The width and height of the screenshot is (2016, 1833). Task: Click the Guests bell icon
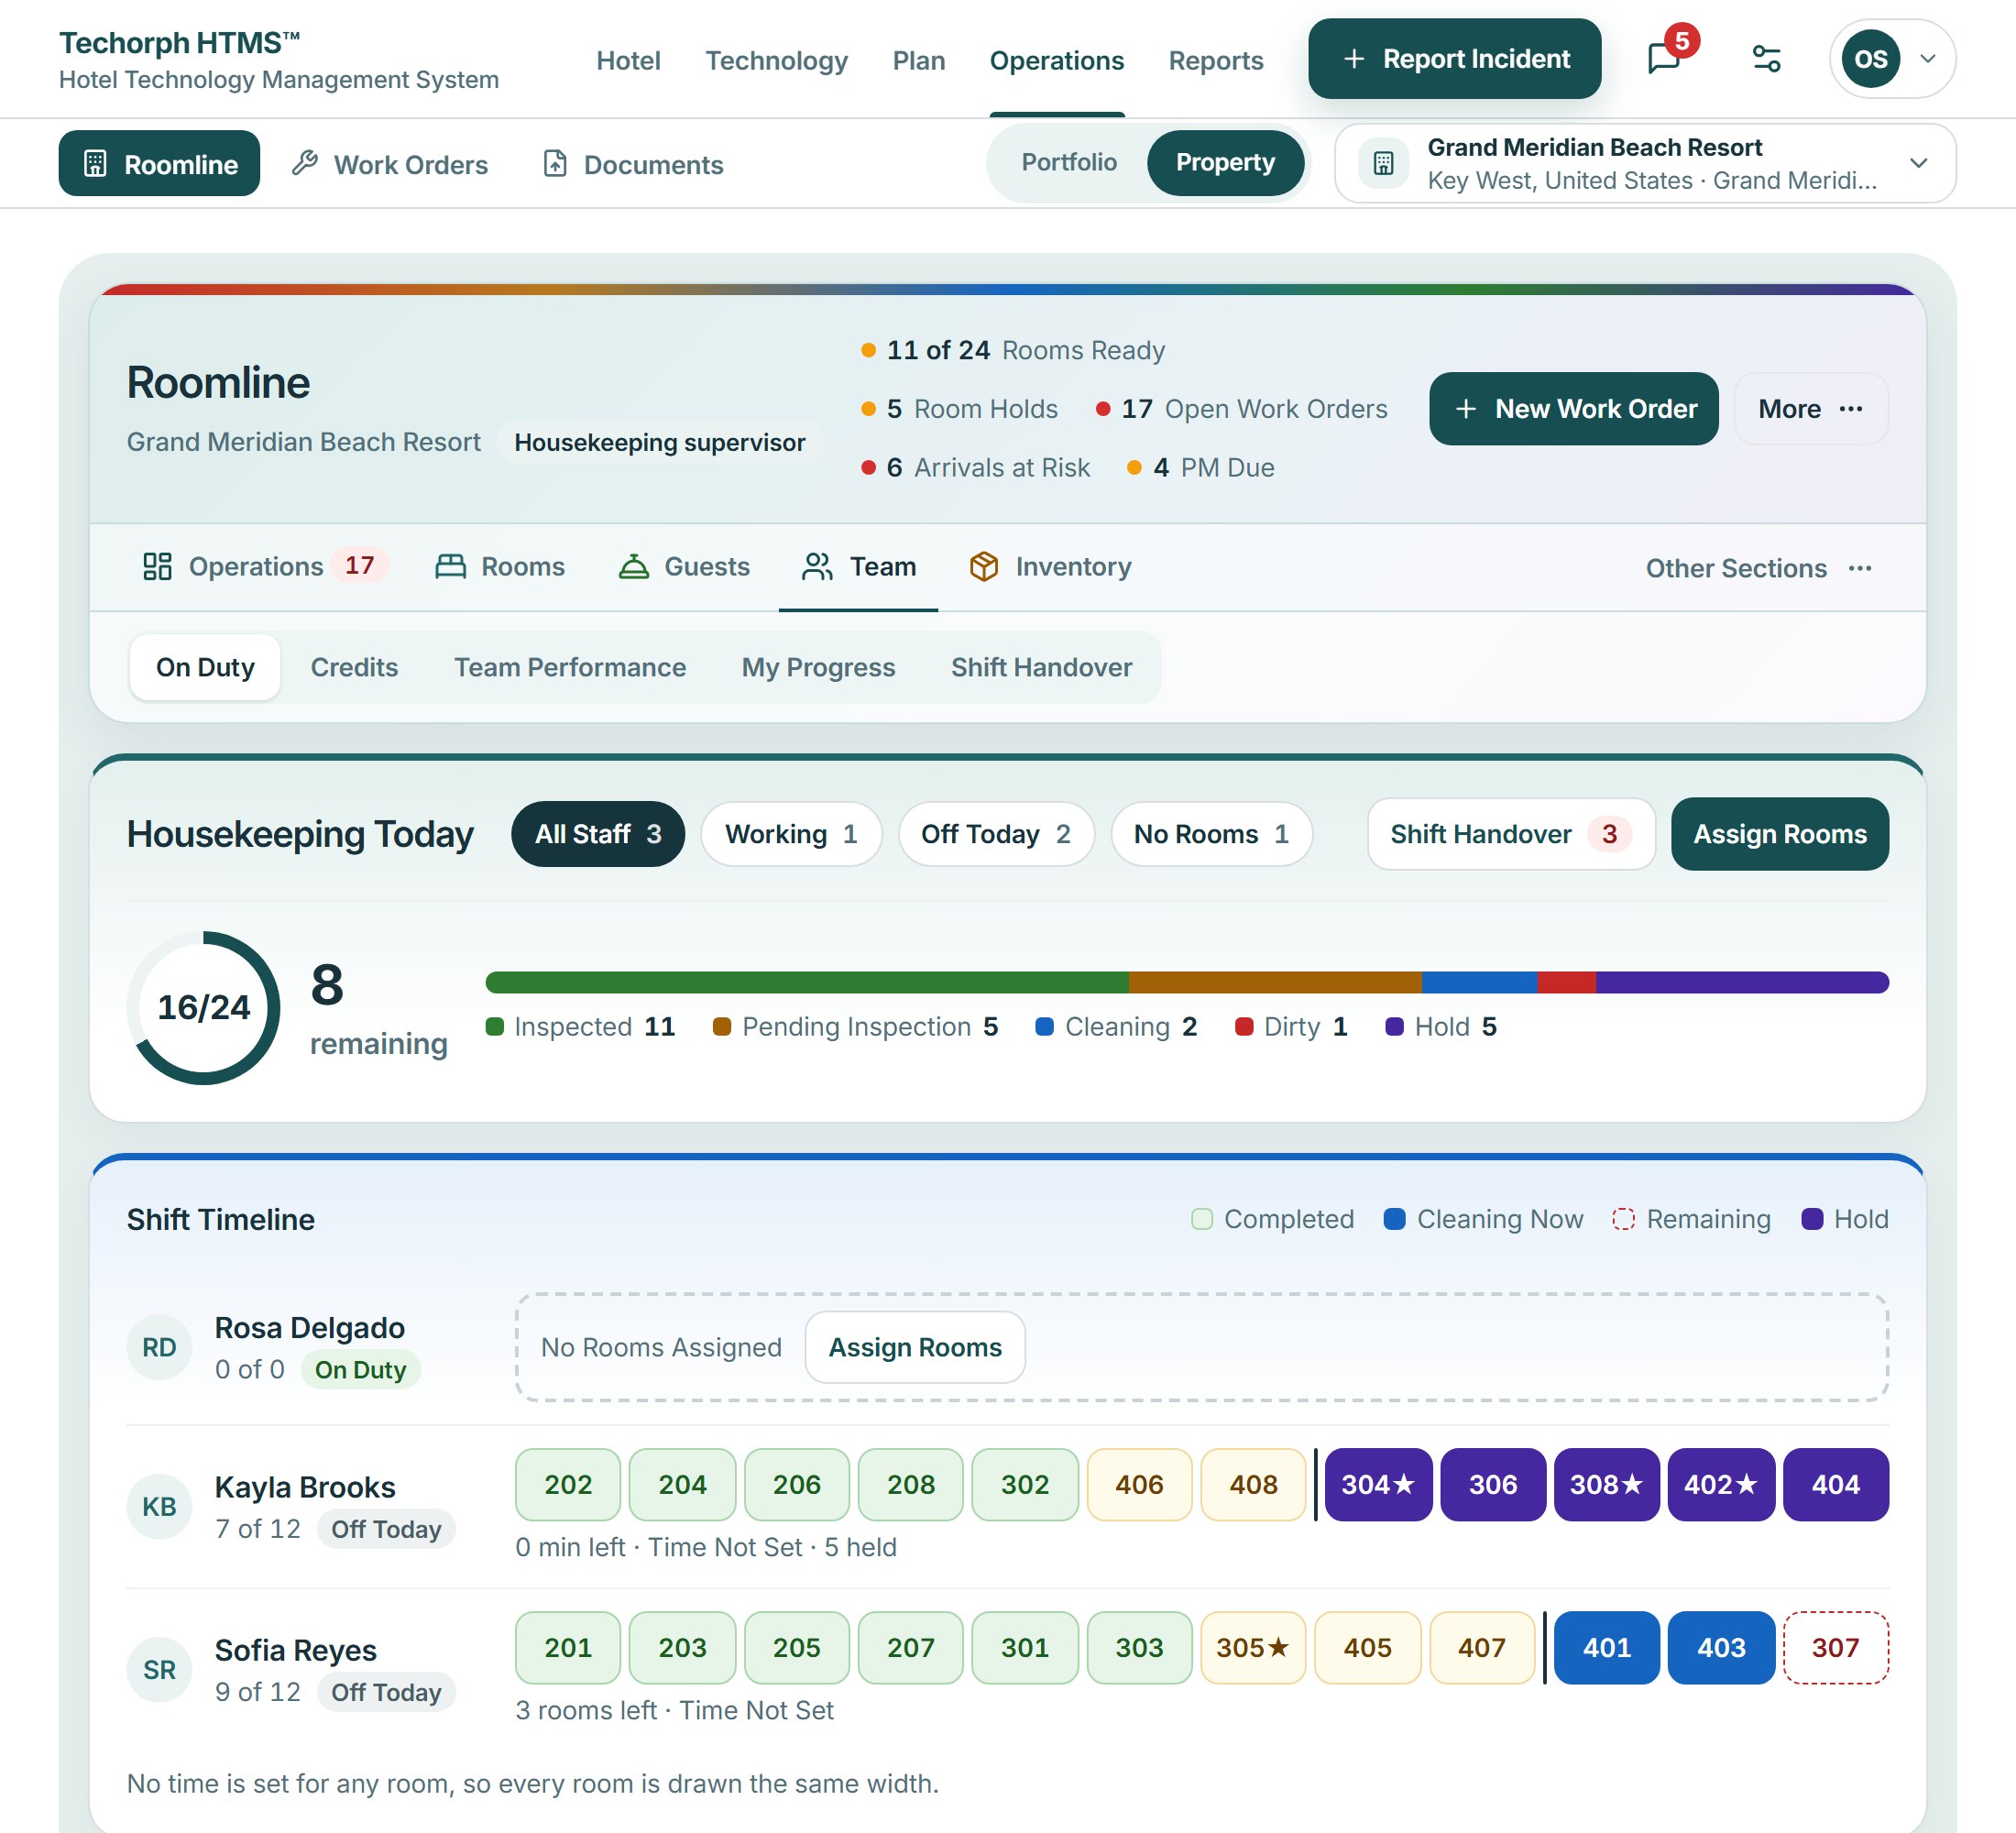click(634, 567)
